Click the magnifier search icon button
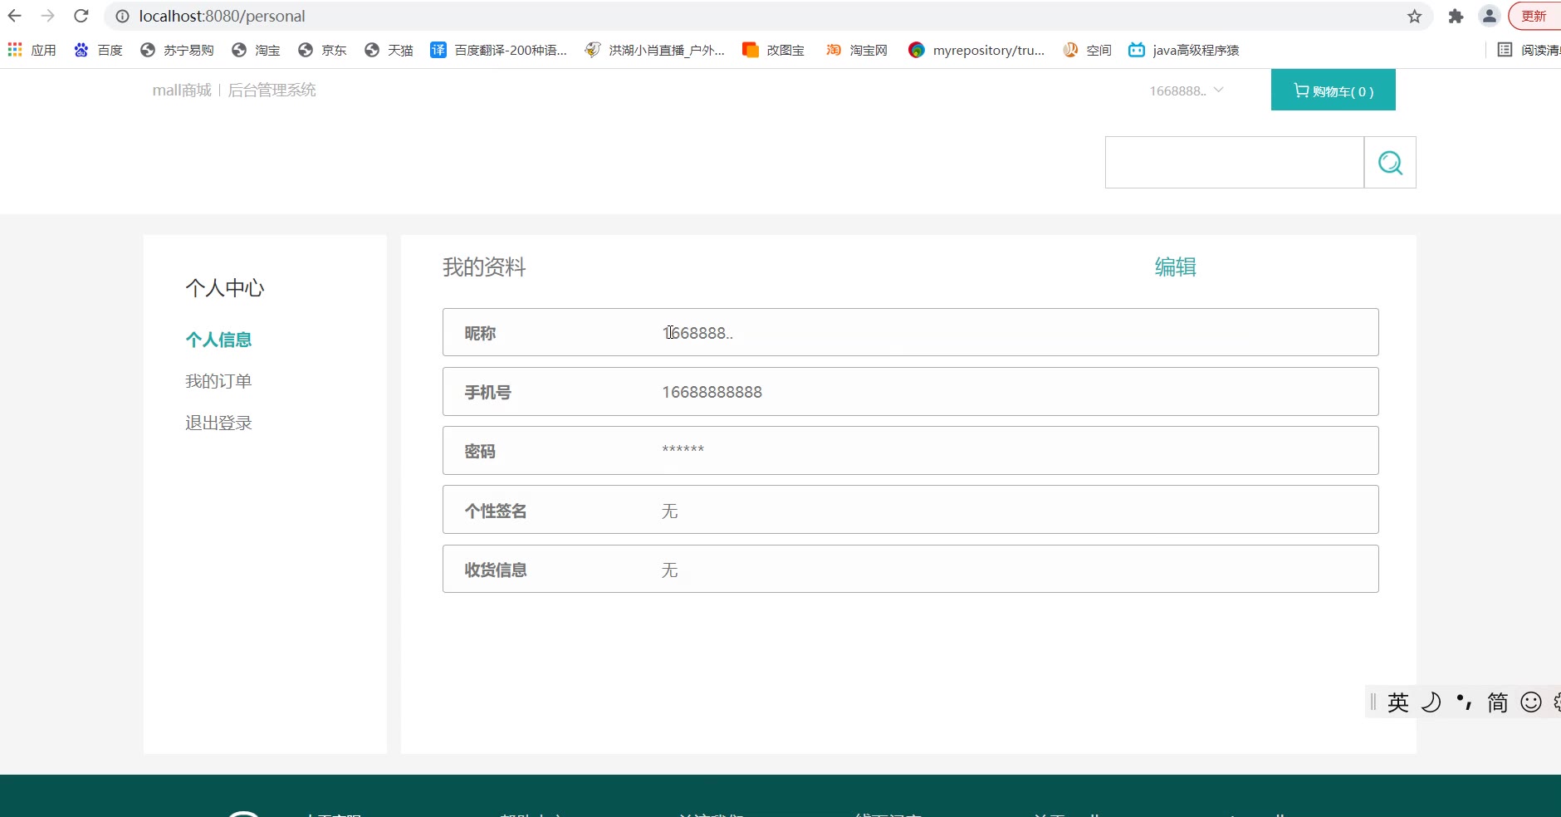Screen dimensions: 1561x817 pos(1391,162)
